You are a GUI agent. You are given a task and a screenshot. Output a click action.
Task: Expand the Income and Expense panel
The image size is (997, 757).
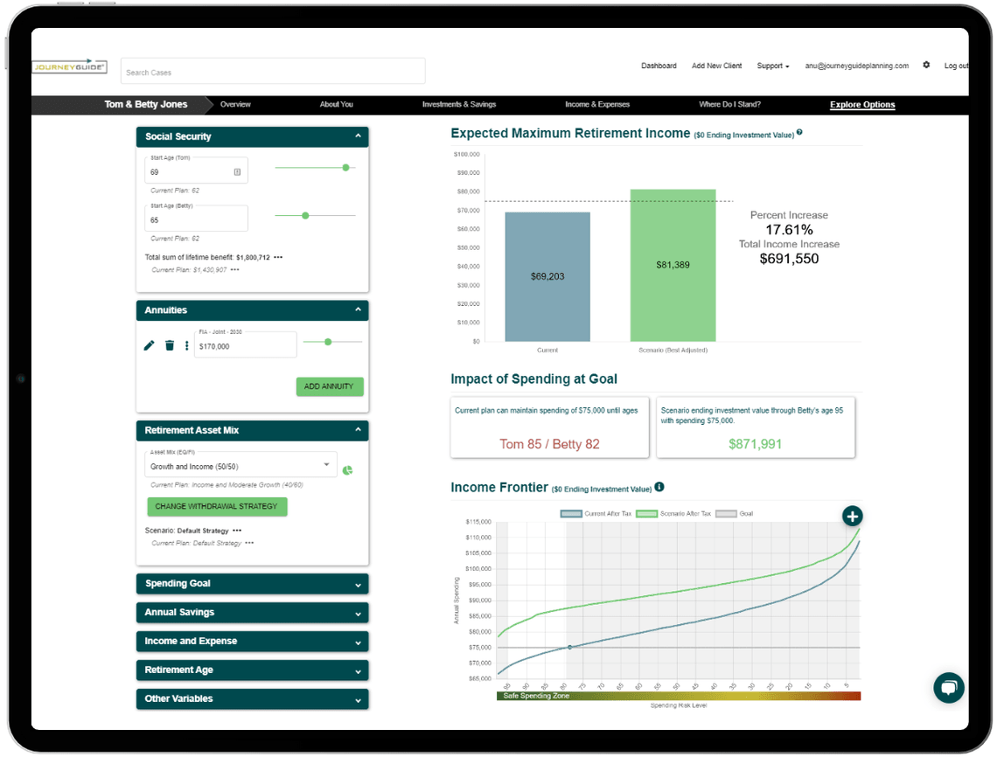[253, 642]
